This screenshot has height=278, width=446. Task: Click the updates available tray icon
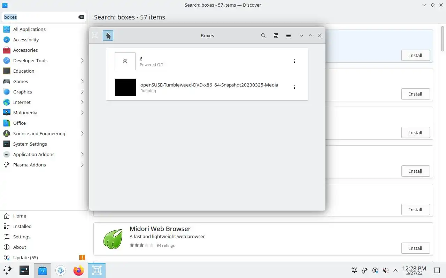[x=375, y=270]
